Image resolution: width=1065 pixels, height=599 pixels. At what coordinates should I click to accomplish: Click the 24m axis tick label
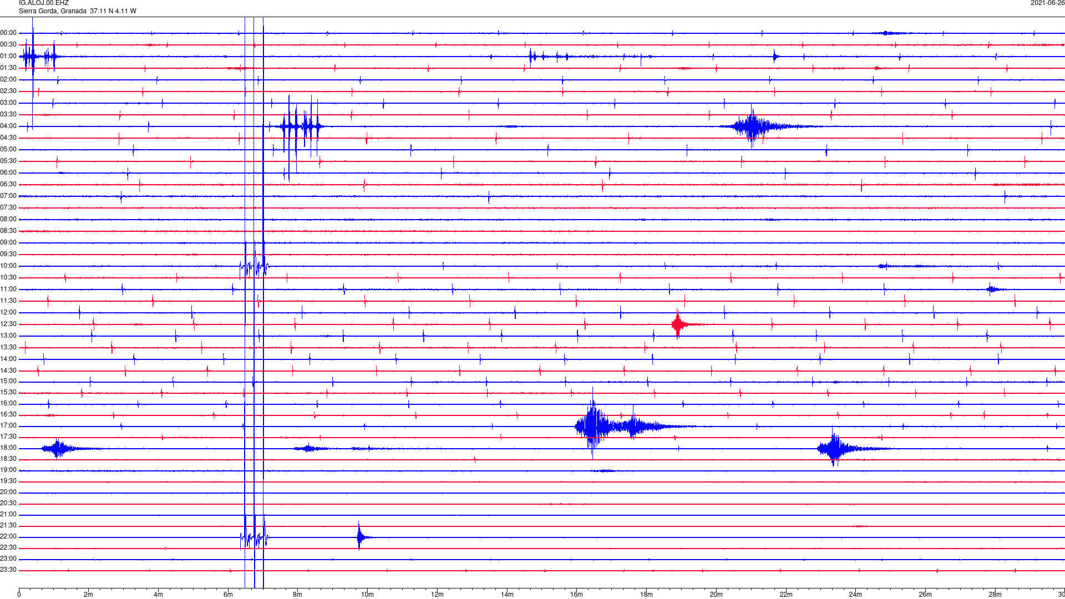855,595
